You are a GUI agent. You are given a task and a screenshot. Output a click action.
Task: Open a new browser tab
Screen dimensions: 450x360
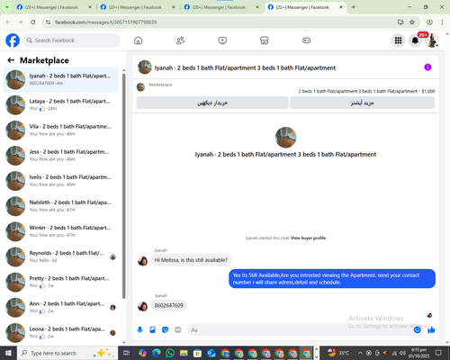354,7
